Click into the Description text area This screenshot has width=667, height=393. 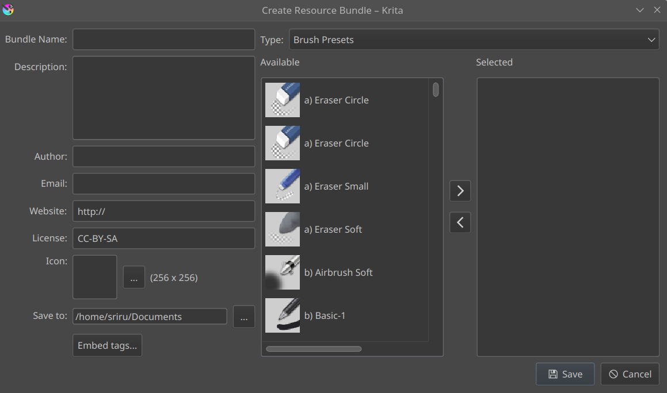tap(163, 98)
